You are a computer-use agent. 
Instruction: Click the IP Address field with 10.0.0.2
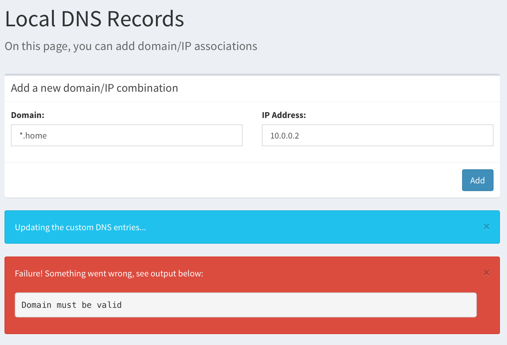point(378,135)
